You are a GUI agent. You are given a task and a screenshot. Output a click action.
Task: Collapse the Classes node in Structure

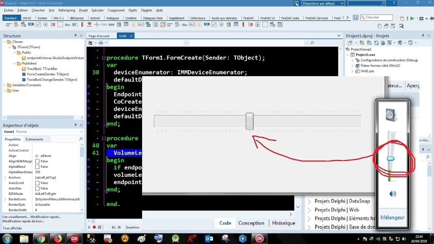tap(4, 42)
